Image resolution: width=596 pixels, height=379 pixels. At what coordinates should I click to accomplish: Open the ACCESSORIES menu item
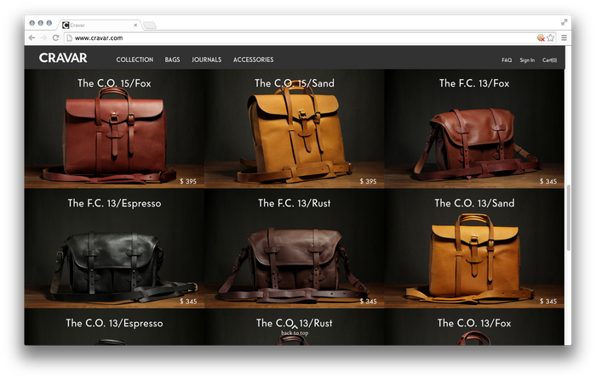(253, 59)
